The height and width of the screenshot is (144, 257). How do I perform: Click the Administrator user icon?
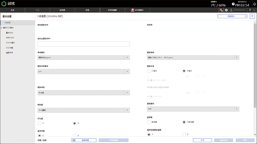(x=231, y=10)
